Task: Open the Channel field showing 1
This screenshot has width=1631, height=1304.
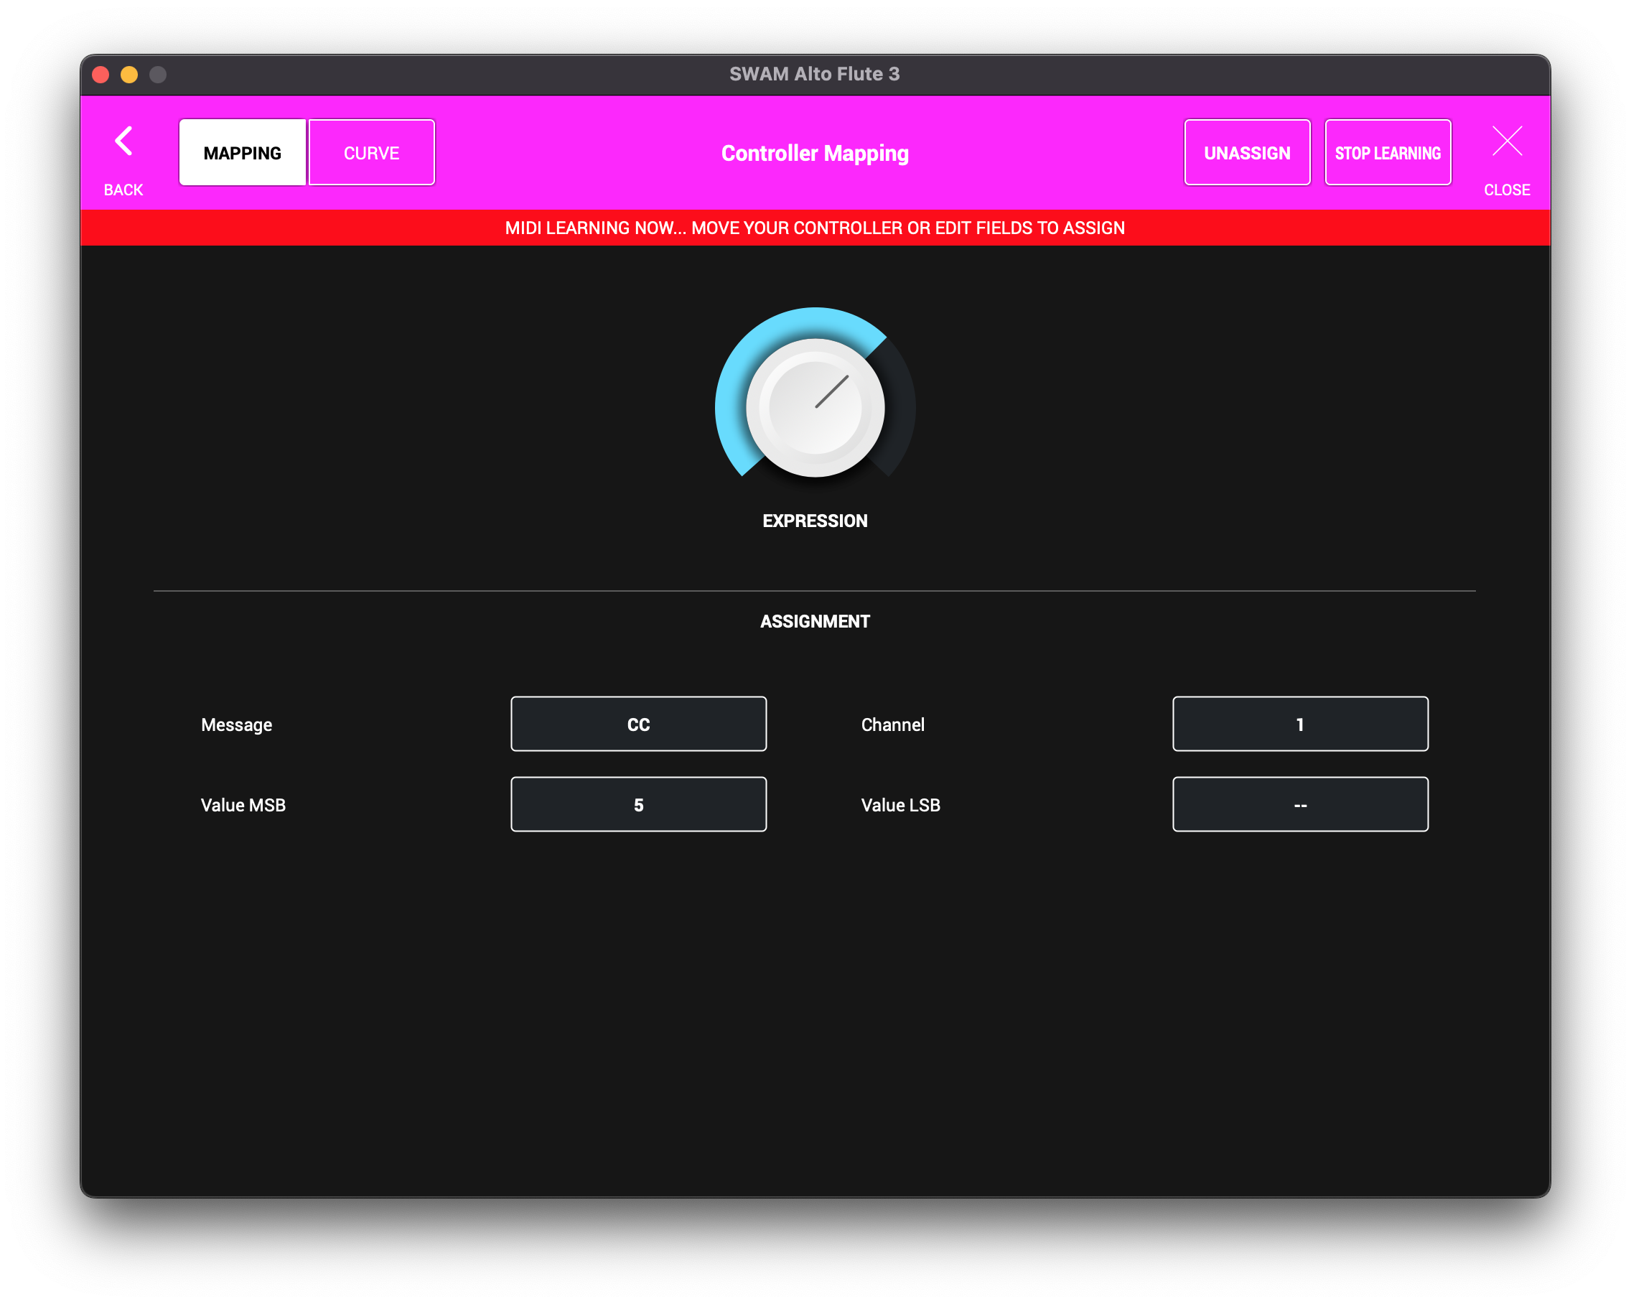Action: coord(1299,725)
